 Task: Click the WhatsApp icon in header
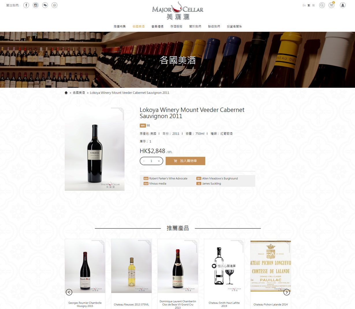55,5
